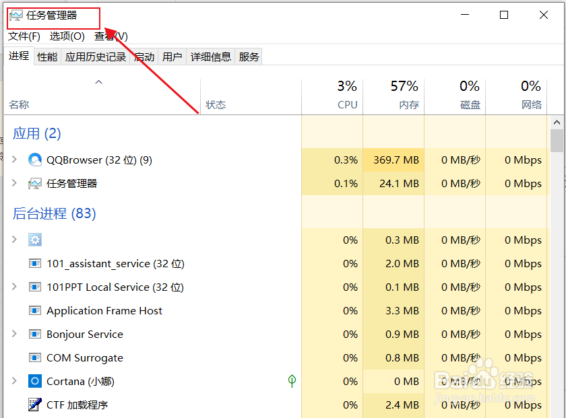Click the Application Frame Host icon
Viewport: 566px width, 418px height.
pos(35,311)
